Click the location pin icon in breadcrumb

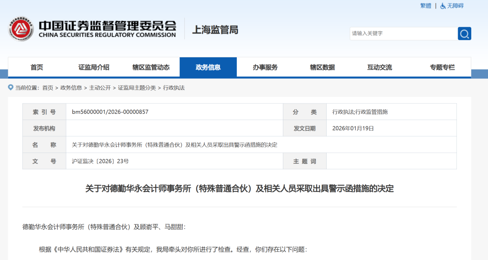pos(10,88)
